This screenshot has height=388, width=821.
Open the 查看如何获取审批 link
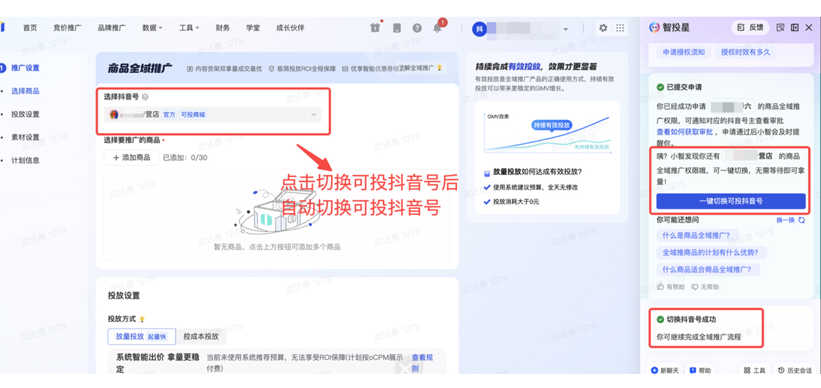tap(684, 131)
